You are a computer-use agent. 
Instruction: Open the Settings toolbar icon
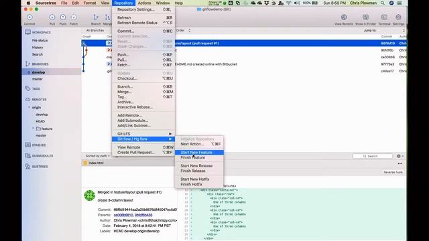pos(398,17)
